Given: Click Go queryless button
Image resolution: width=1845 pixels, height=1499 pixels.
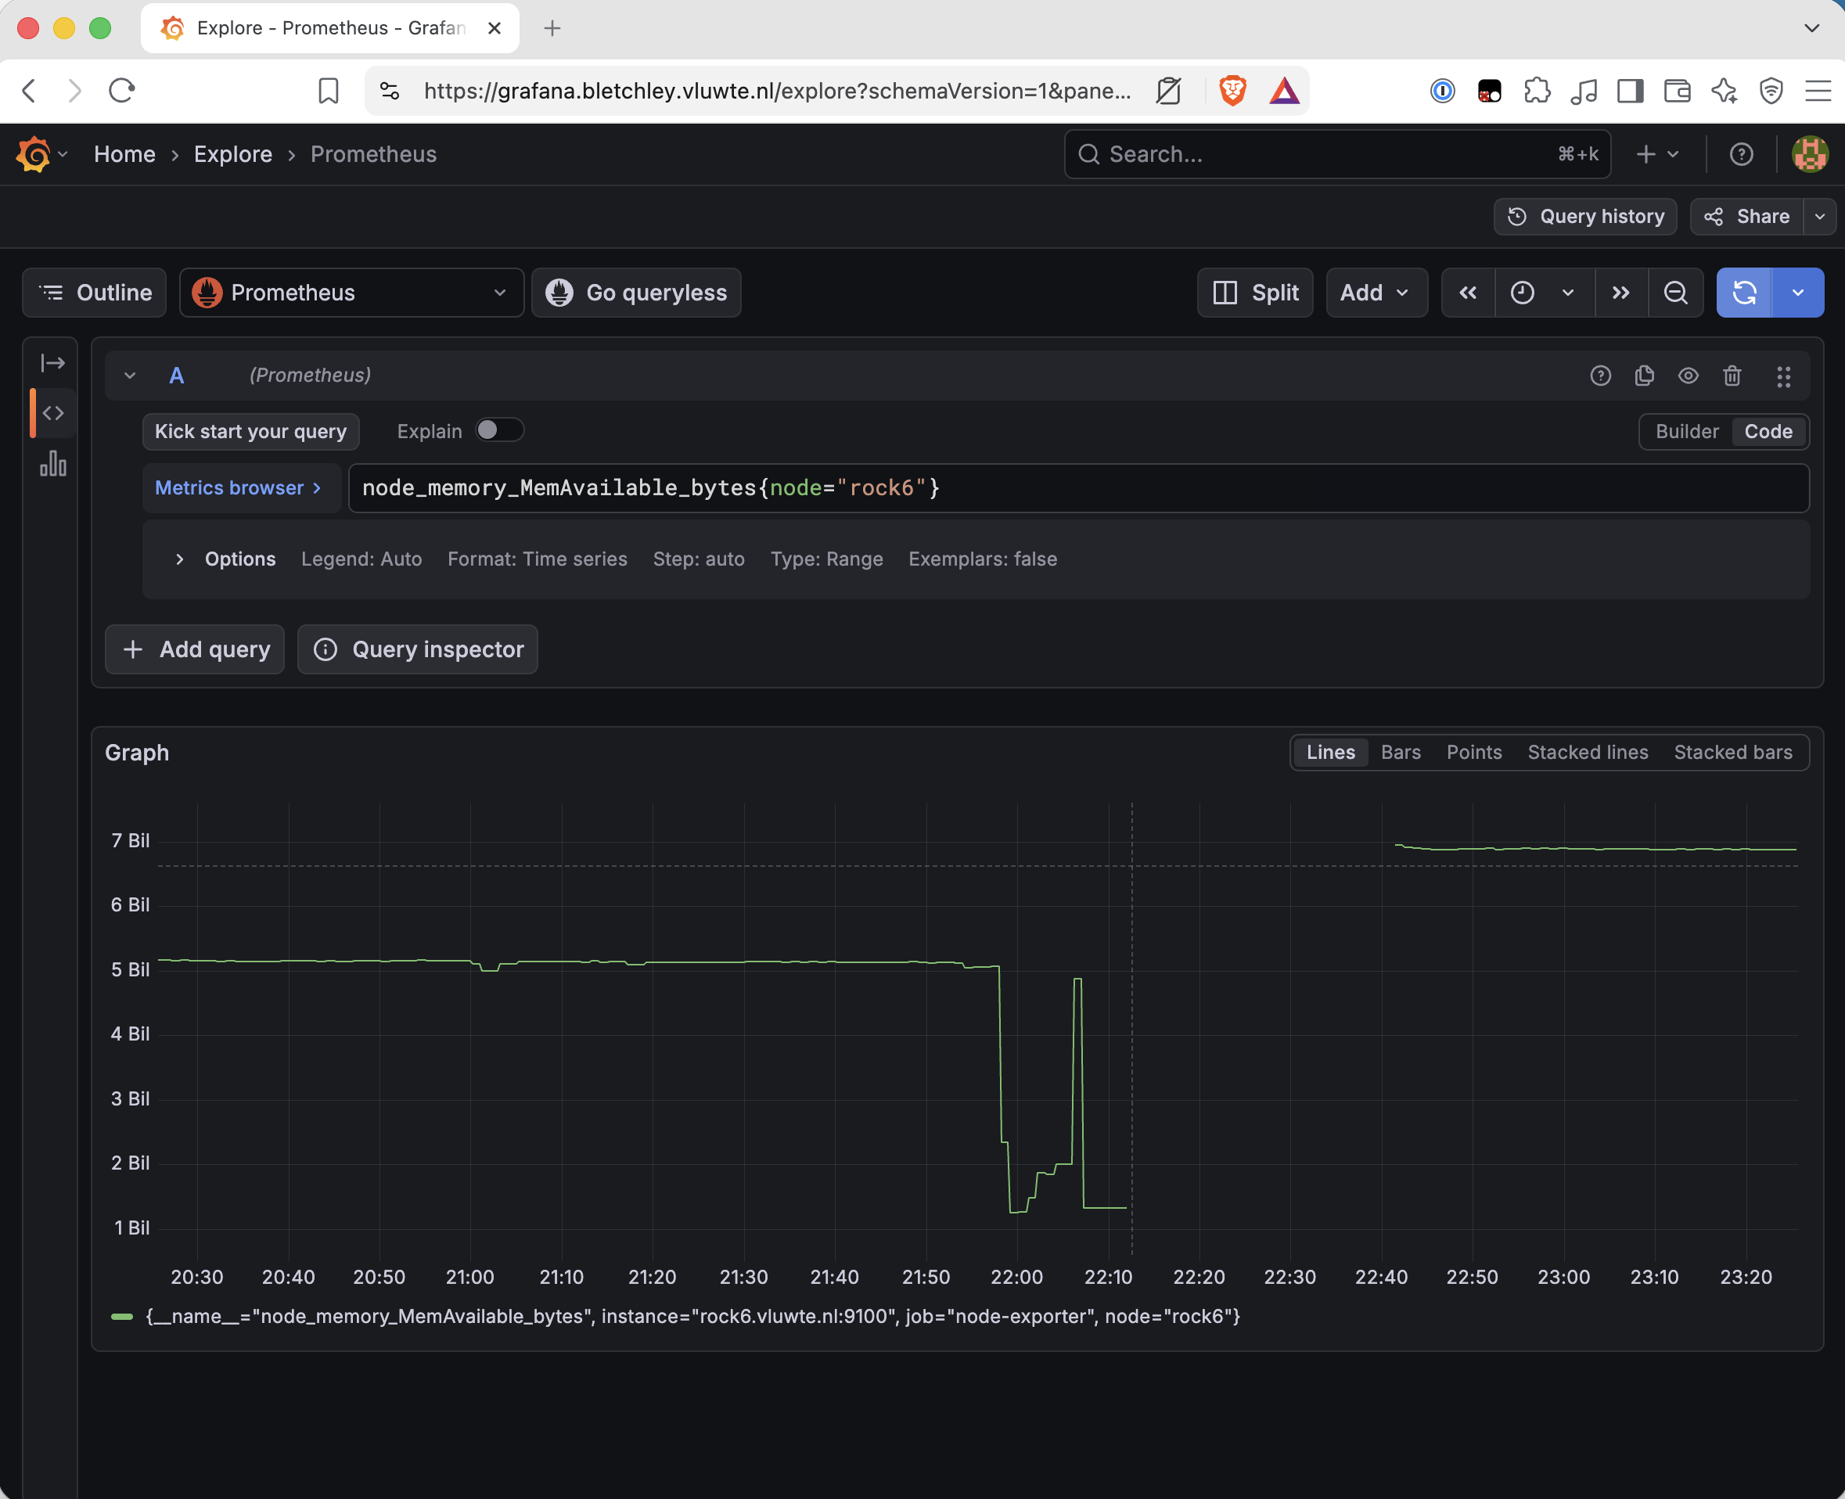Looking at the screenshot, I should point(636,293).
